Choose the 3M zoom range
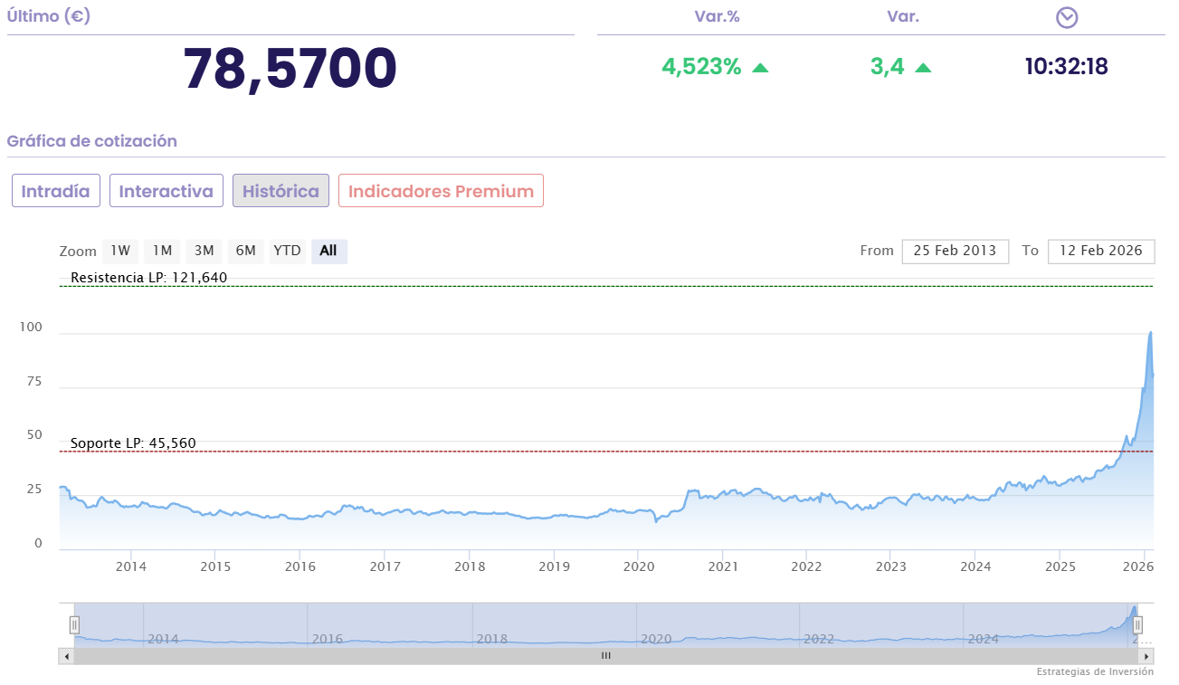This screenshot has height=685, width=1179. click(204, 251)
